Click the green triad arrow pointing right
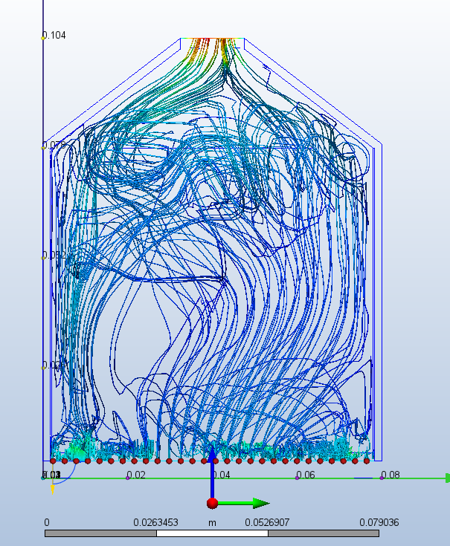Screen dimensions: 450x546 [x=257, y=503]
